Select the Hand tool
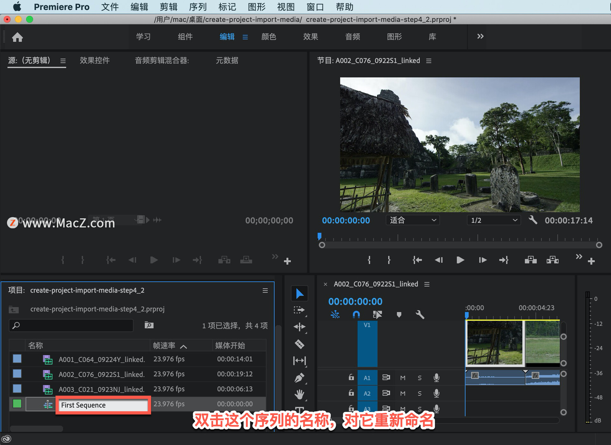Image resolution: width=611 pixels, height=445 pixels. pos(299,395)
